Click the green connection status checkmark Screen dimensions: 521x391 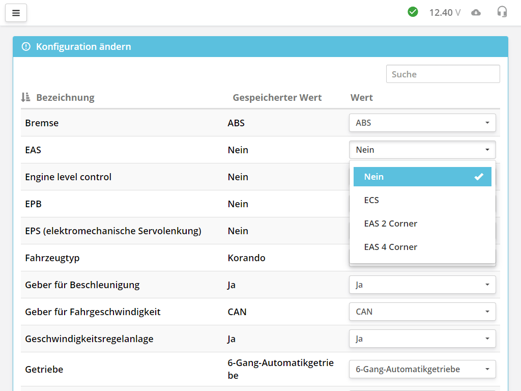click(413, 12)
